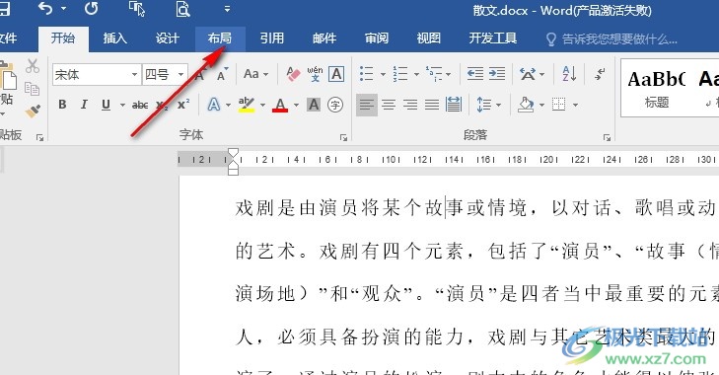Switch to the 设计 tab
The width and height of the screenshot is (719, 375).
[168, 38]
